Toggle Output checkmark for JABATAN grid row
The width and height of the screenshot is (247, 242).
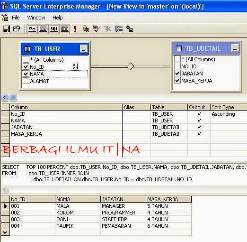point(199,127)
